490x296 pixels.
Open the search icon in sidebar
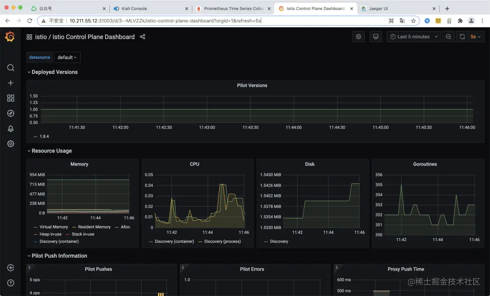[x=10, y=68]
